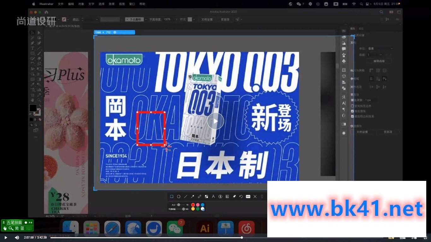The height and width of the screenshot is (242, 431).
Task: Select the Direct Selection tool
Action: (x=39, y=32)
